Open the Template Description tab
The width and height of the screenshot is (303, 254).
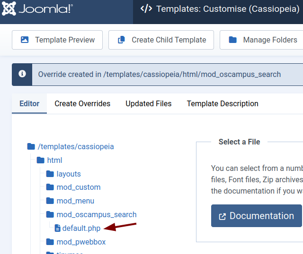(223, 104)
